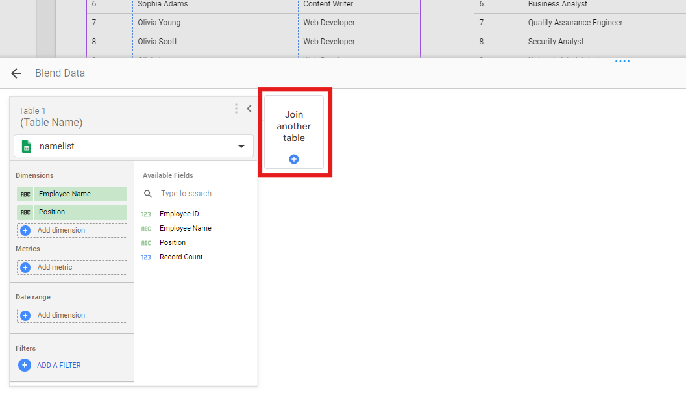Click the magnifier search icon in Available Fields

pyautogui.click(x=148, y=194)
